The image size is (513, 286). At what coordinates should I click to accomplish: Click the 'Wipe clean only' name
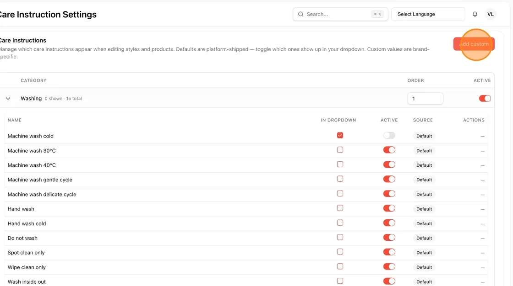click(27, 267)
